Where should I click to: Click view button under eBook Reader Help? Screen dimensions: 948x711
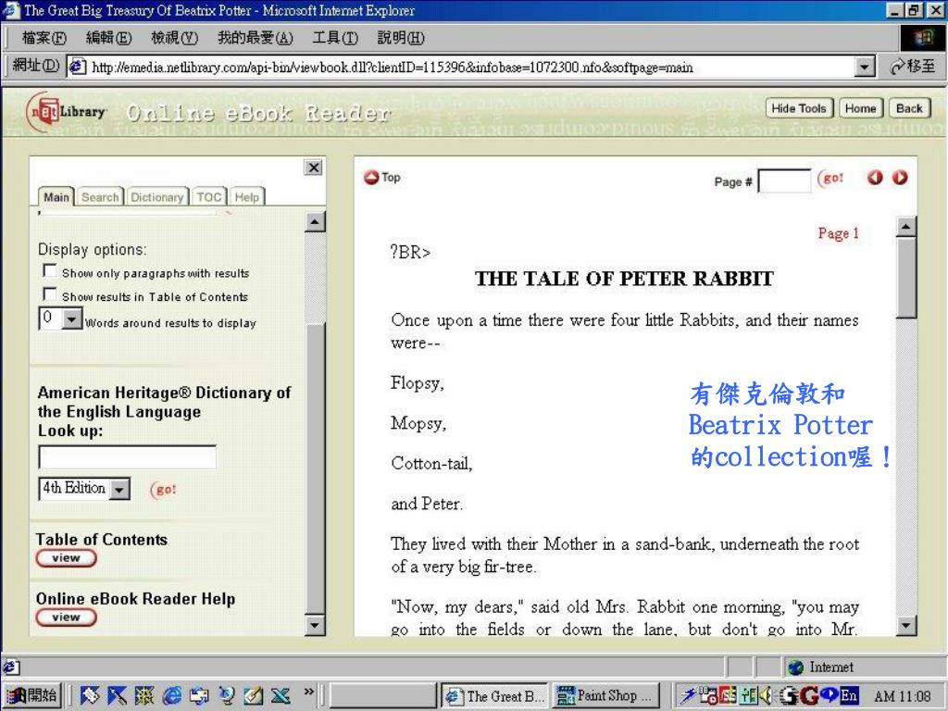point(66,617)
